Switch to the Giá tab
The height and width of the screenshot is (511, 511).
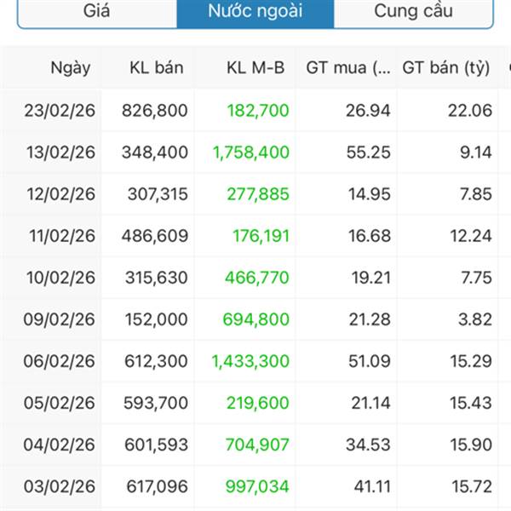click(96, 12)
